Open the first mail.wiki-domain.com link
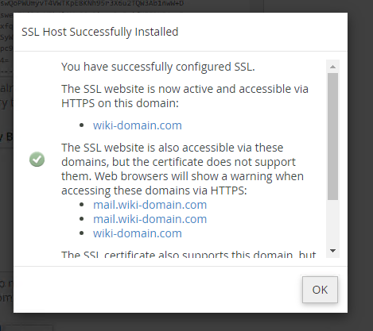 coord(150,205)
